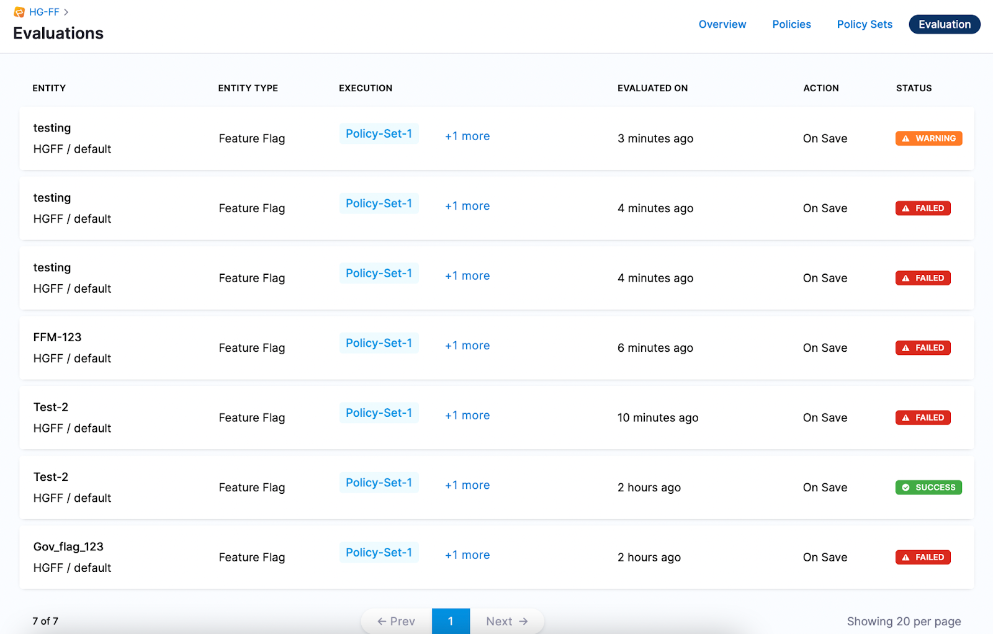Image resolution: width=993 pixels, height=634 pixels.
Task: Open Policy-Set-1 link in the 3 minutes ago row
Action: pyautogui.click(x=379, y=134)
